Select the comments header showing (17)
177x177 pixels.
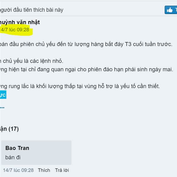[x=9, y=129]
